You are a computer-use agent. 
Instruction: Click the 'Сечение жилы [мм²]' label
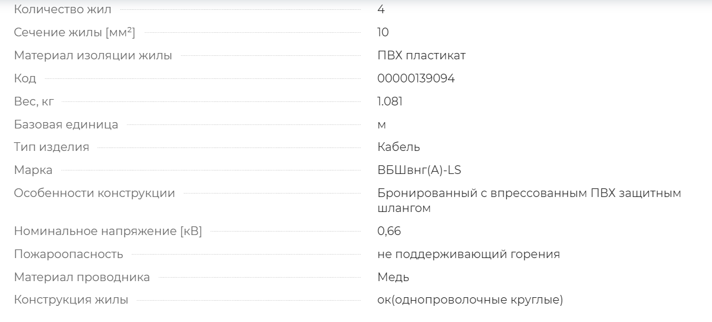pyautogui.click(x=74, y=32)
